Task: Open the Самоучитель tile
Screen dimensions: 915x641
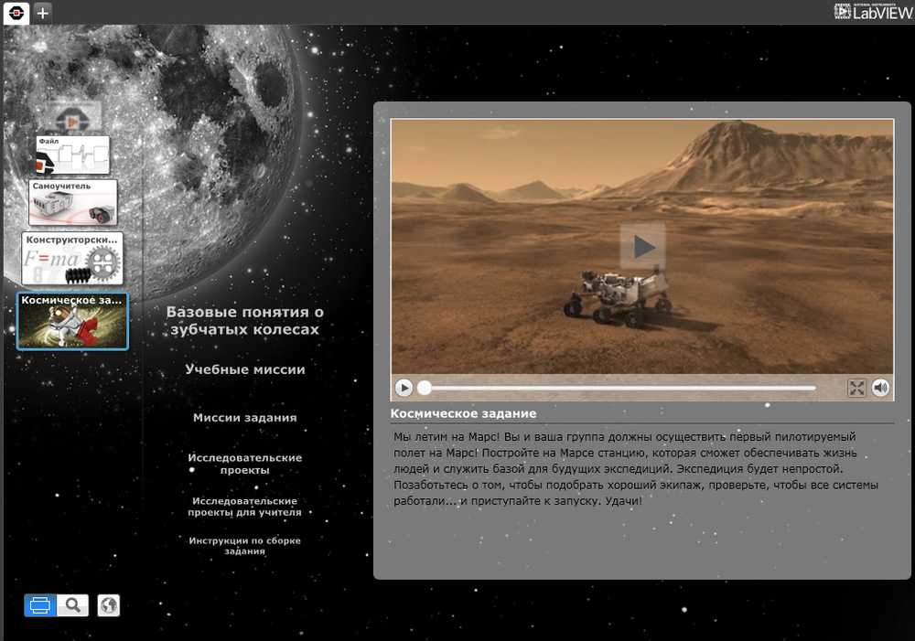Action: [x=72, y=202]
